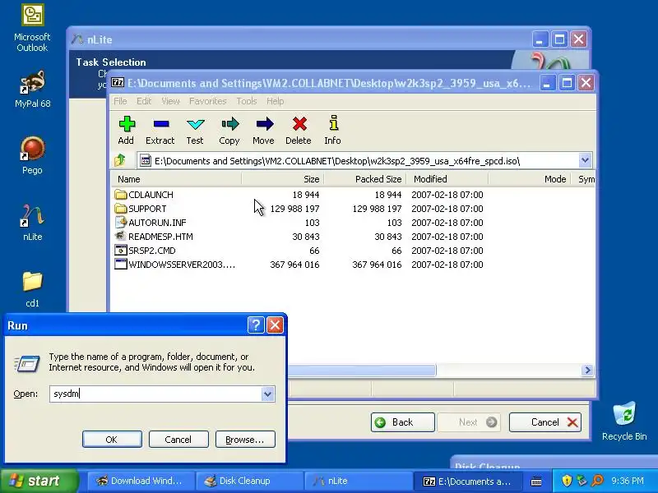Open the Help menu in 7-Zip
658x493 pixels.
(x=276, y=101)
